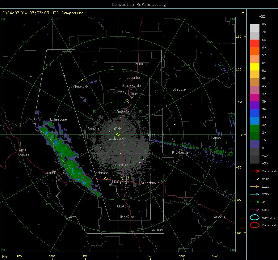Click the yellow diamond marker beside RockyMH
The image size is (278, 260).
pos(82,81)
